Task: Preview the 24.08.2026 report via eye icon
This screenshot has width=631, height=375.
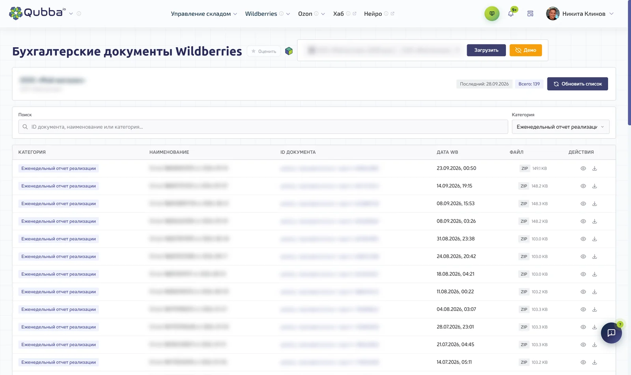Action: point(583,257)
